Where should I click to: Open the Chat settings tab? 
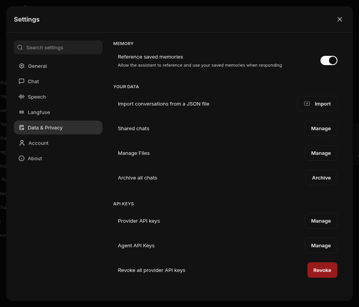tap(58, 81)
